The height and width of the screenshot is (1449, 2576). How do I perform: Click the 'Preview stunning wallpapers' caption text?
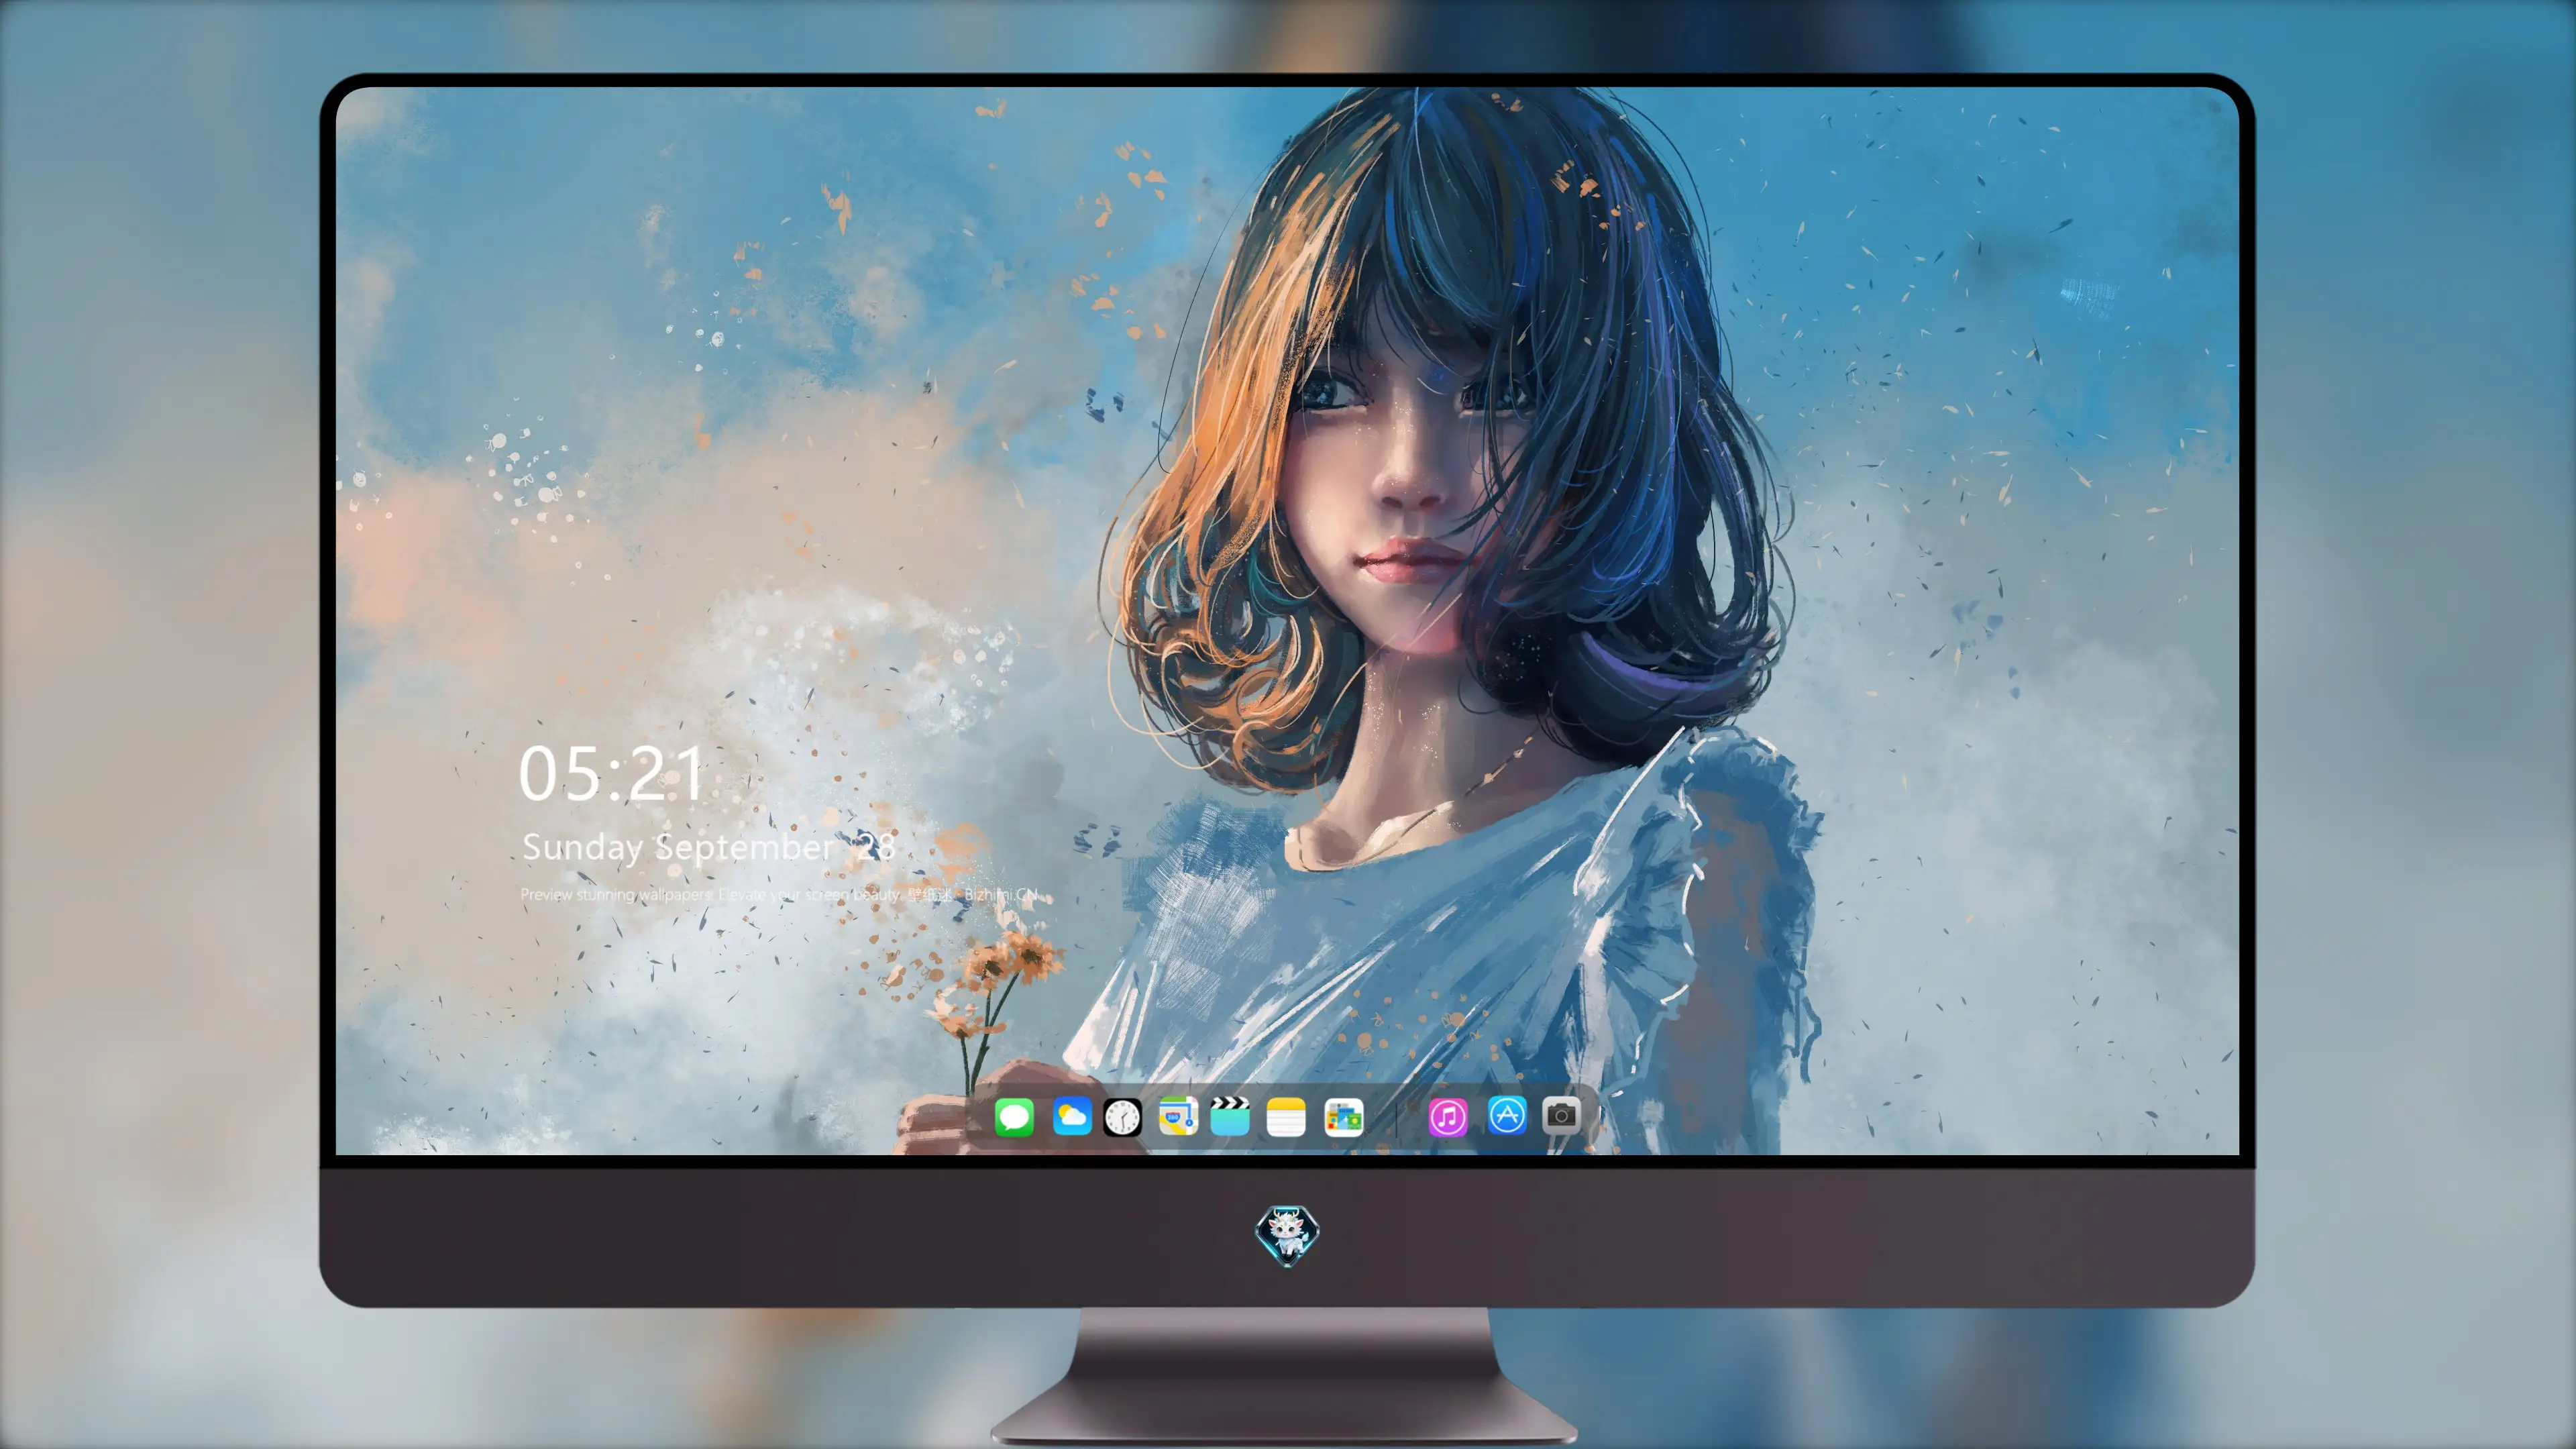[x=779, y=894]
